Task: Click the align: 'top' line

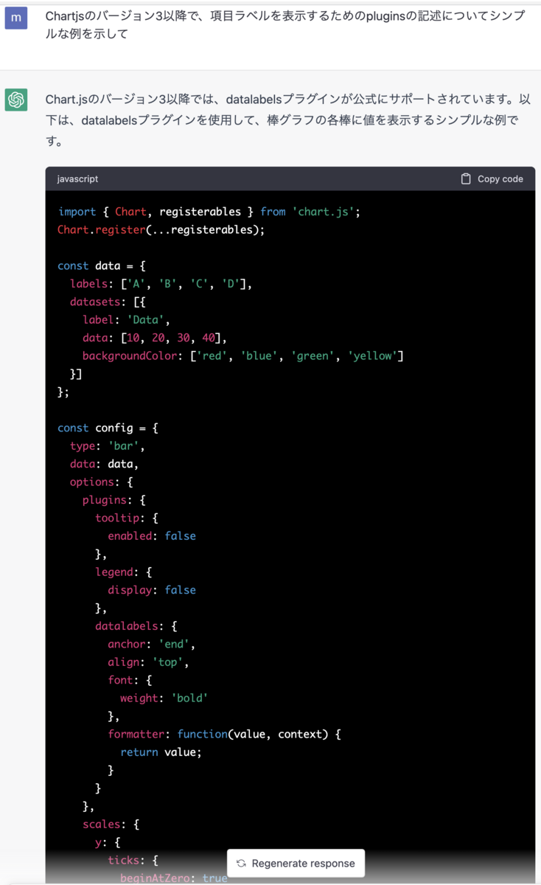Action: point(148,662)
